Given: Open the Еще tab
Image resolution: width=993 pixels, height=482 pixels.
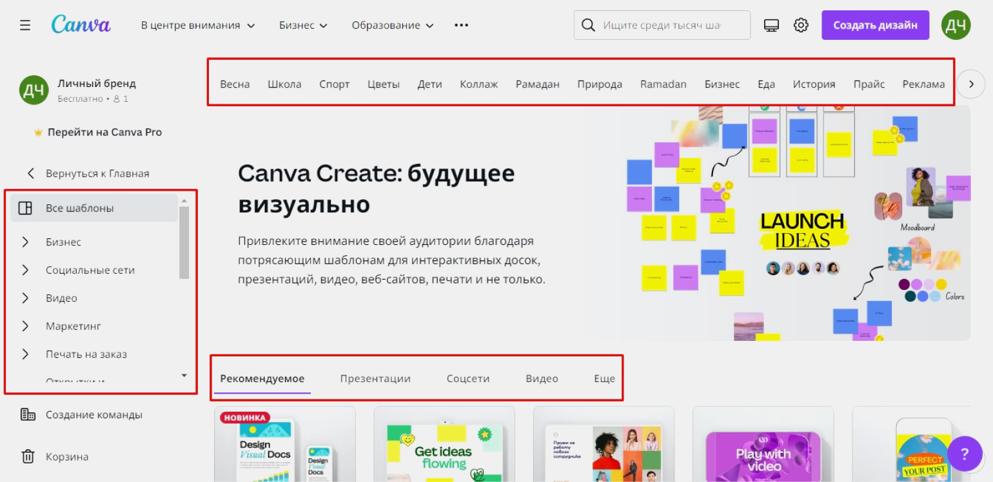Looking at the screenshot, I should (x=604, y=378).
